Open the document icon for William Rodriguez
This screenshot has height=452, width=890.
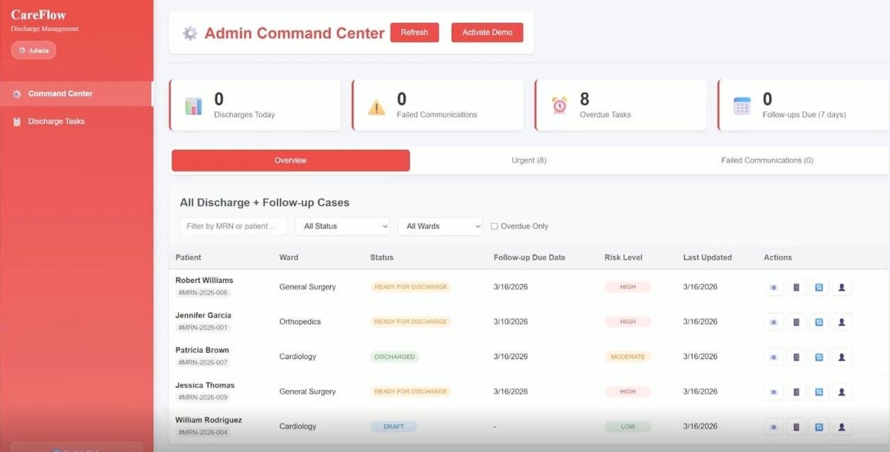(796, 426)
